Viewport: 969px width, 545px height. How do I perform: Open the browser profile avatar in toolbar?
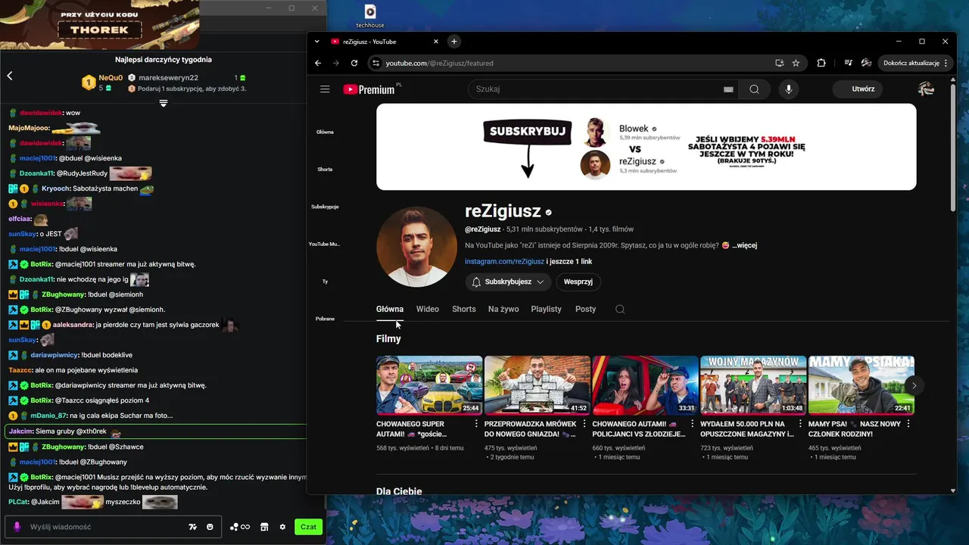866,63
